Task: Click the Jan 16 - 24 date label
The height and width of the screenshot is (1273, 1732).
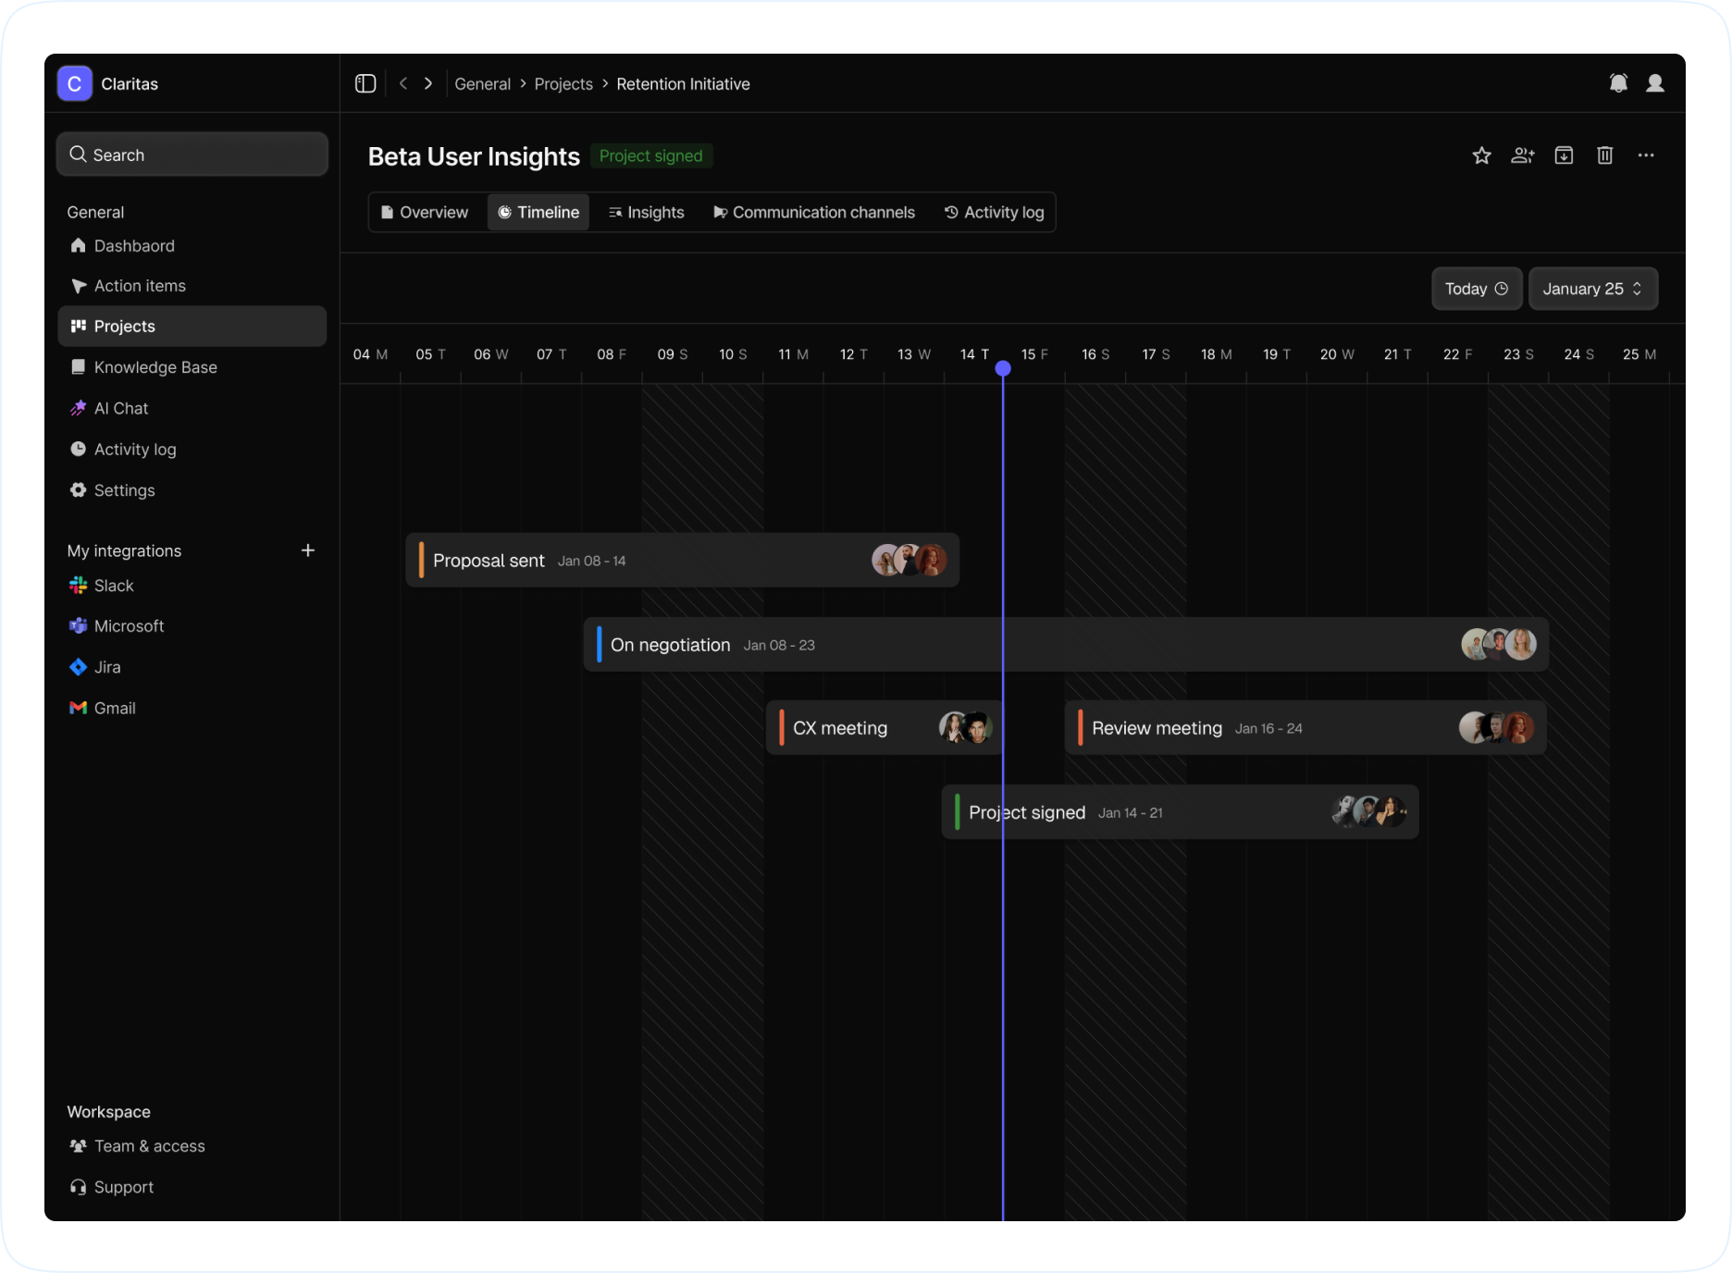Action: [x=1268, y=729]
